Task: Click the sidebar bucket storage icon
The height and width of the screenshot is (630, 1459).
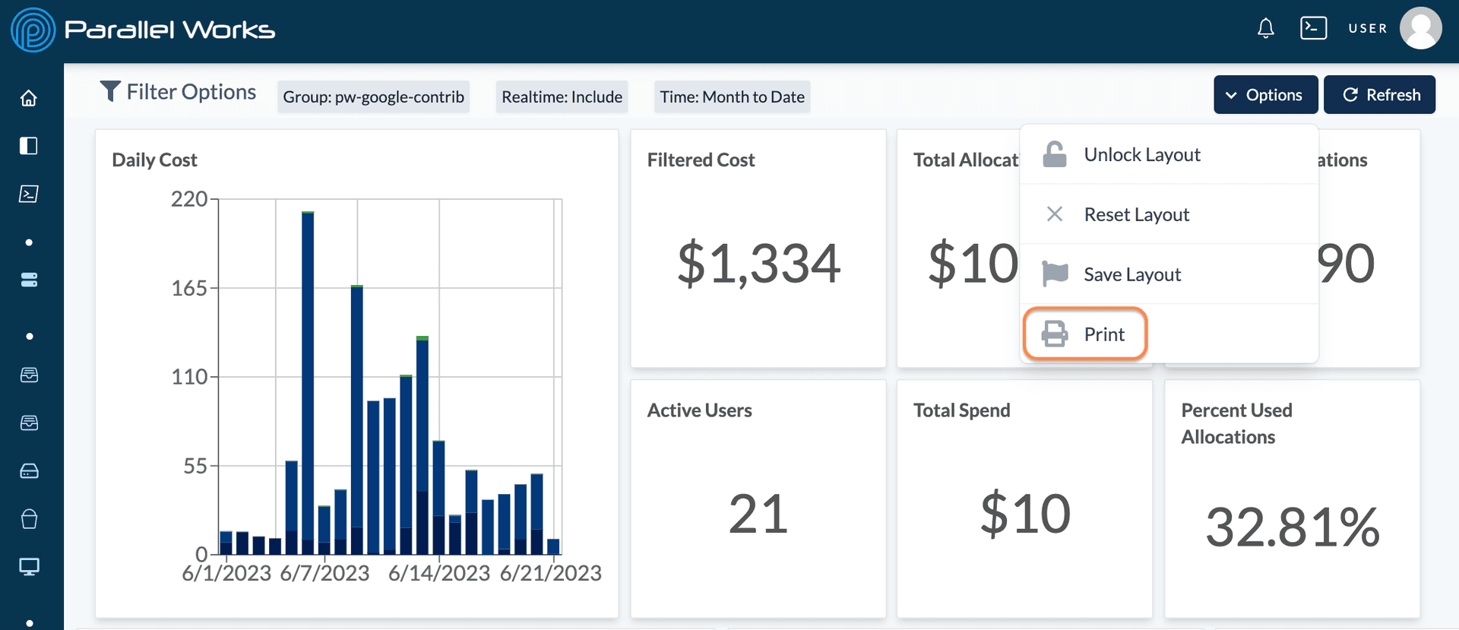Action: coord(29,519)
